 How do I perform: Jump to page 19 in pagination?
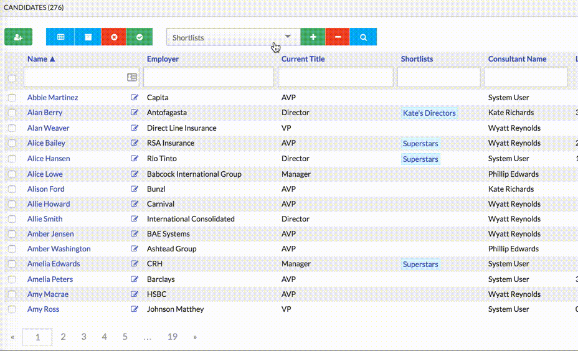(x=173, y=337)
